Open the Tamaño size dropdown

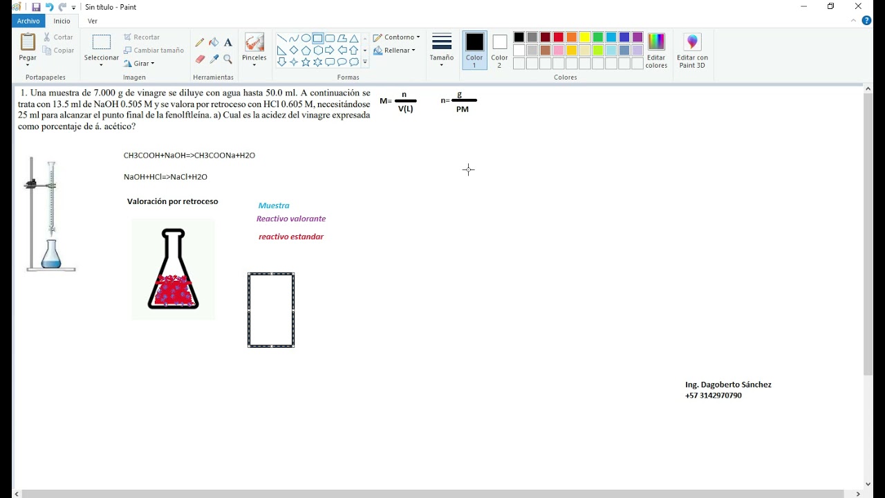(x=441, y=50)
